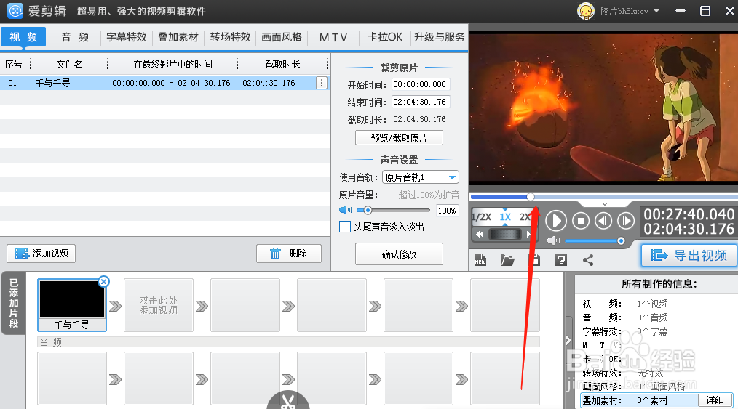
Task: Open help with the question mark icon
Action: 561,259
